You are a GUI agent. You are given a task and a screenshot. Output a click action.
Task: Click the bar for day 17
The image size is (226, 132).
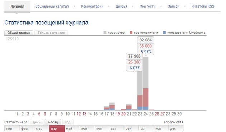coord(107,108)
